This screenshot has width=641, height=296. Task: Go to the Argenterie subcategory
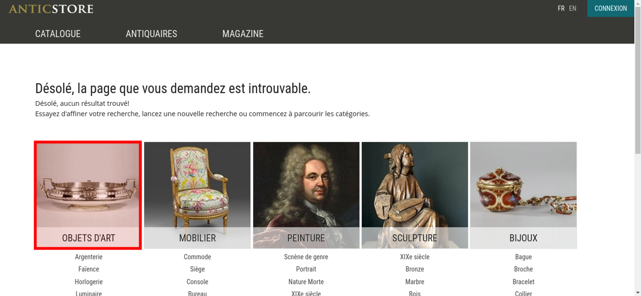(89, 257)
